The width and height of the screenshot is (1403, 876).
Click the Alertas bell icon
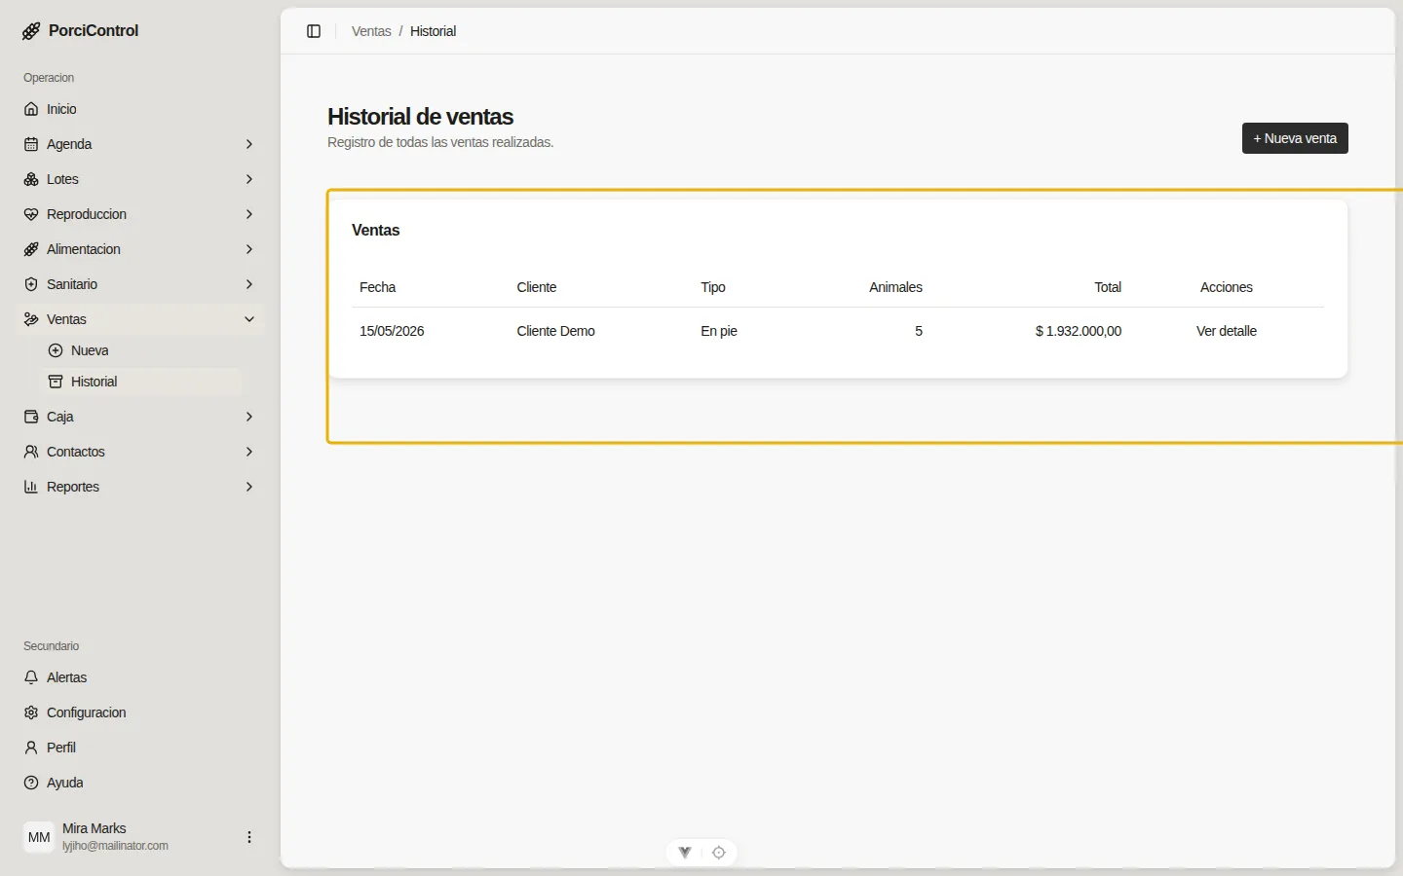click(31, 677)
